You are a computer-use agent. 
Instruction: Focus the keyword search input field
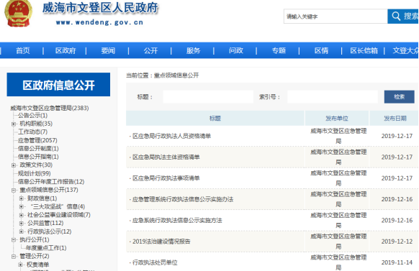(335, 17)
